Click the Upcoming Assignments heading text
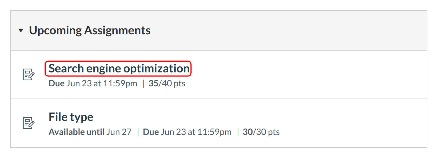Screen dimensions: 441x157 [x=90, y=31]
